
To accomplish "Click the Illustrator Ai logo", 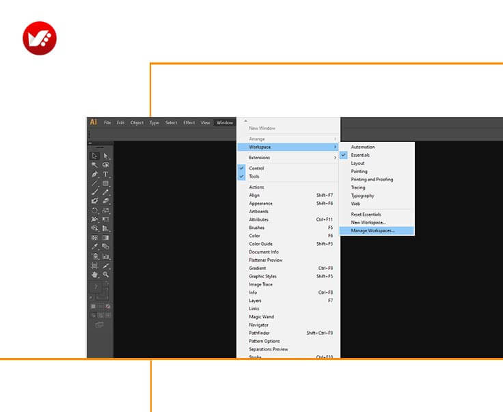I will 94,122.
